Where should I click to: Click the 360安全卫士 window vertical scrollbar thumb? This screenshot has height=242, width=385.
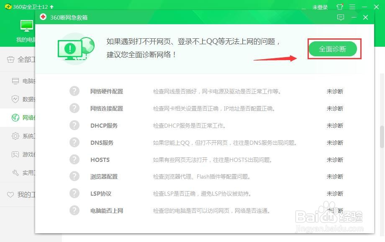pos(382,137)
